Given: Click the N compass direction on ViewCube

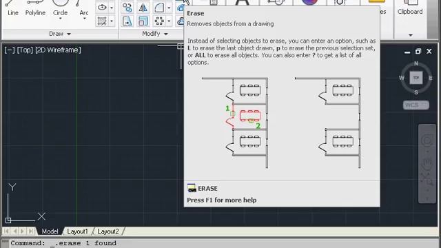Looking at the screenshot, I should (416, 63).
